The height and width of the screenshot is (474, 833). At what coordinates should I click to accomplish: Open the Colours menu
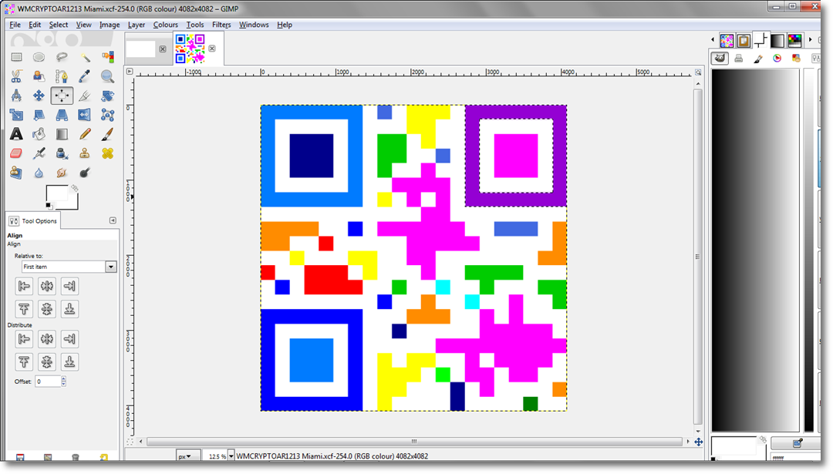166,25
